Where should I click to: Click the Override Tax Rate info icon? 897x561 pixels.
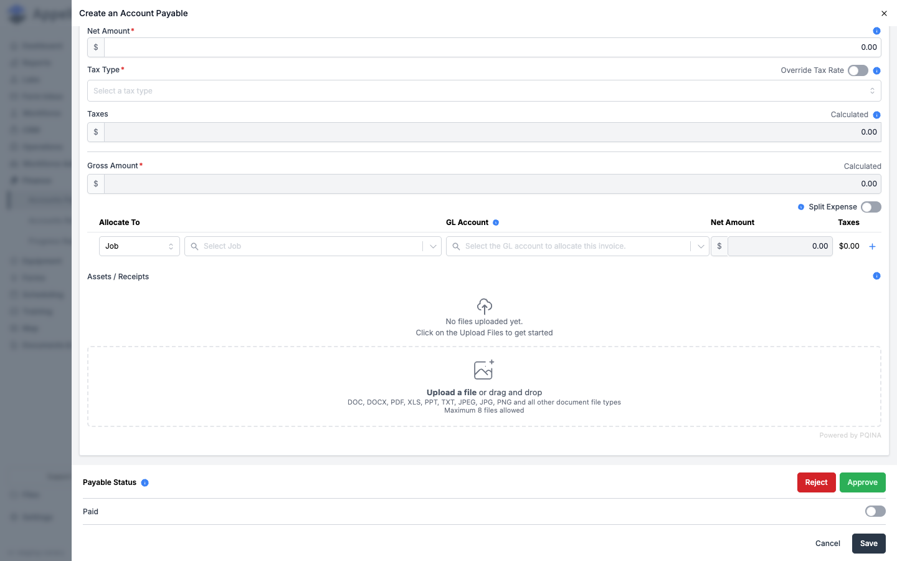tap(876, 71)
